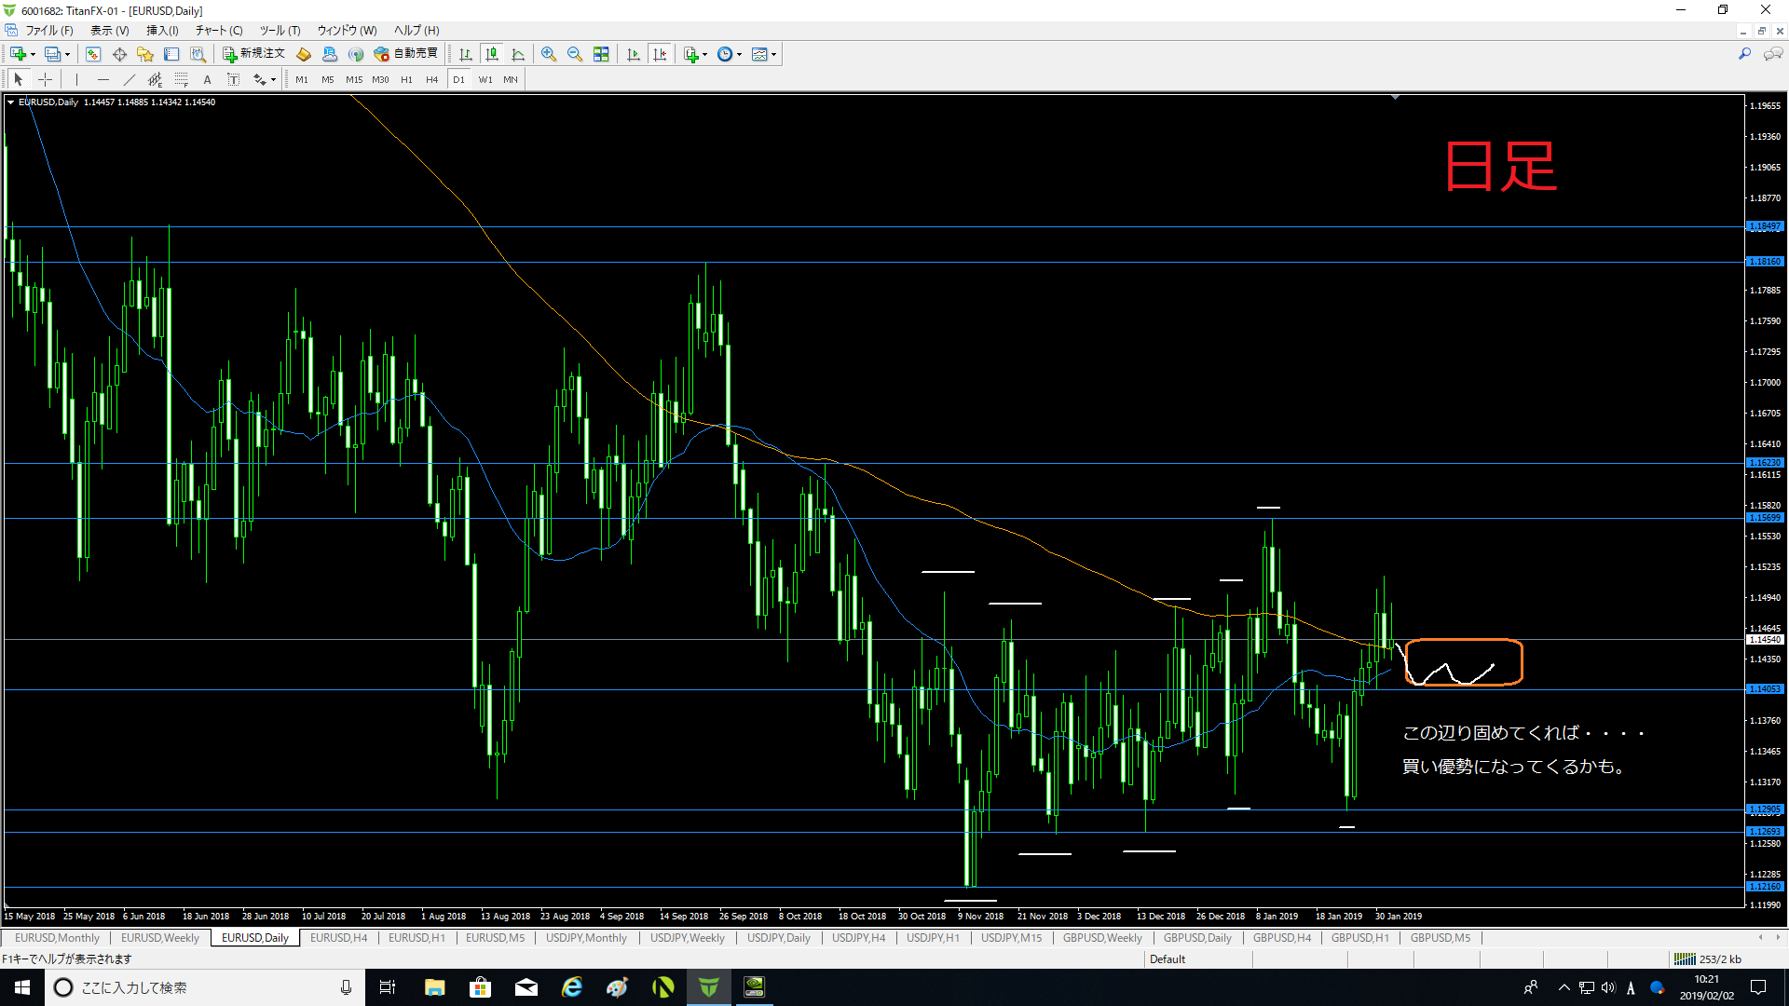Open the Templates icon
This screenshot has height=1006, width=1789.
point(759,54)
